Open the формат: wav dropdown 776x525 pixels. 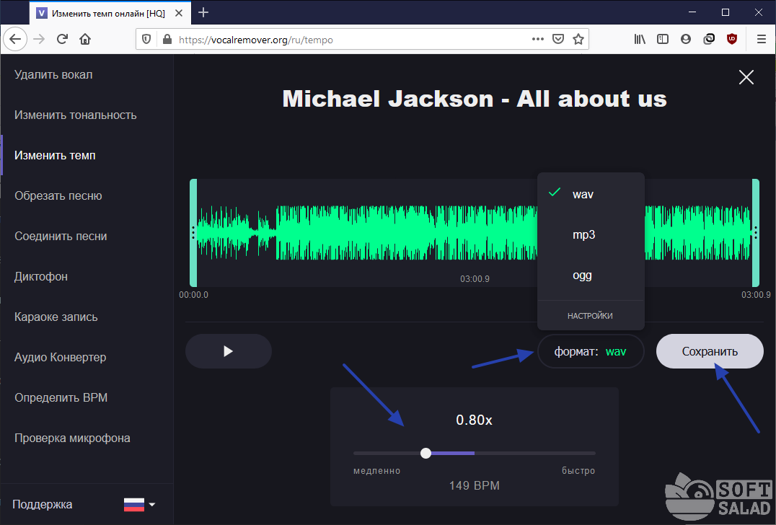coord(591,351)
